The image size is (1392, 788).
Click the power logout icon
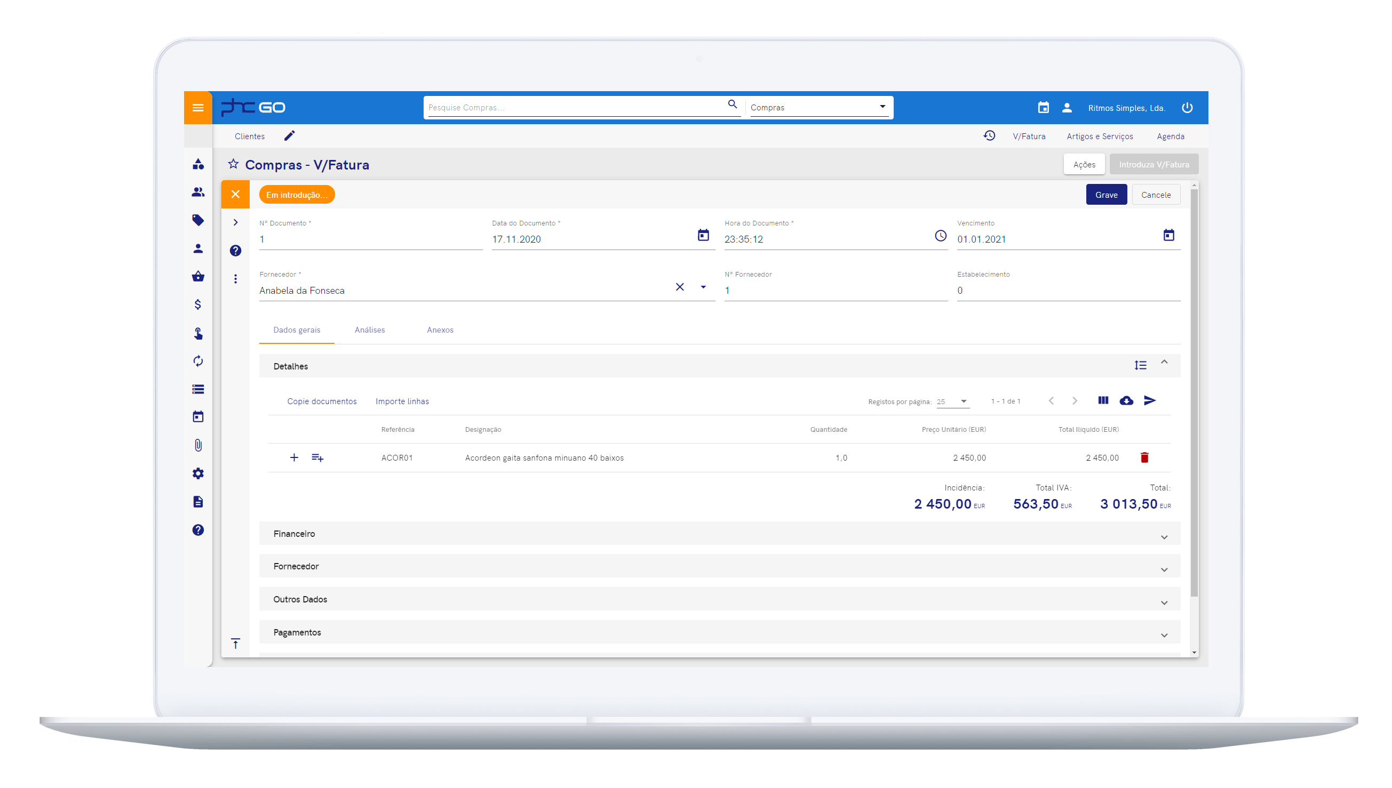click(x=1186, y=108)
